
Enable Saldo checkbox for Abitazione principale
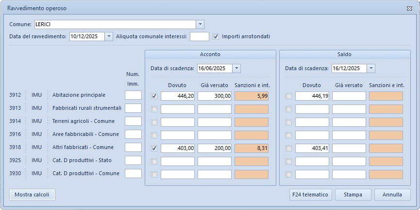[289, 96]
